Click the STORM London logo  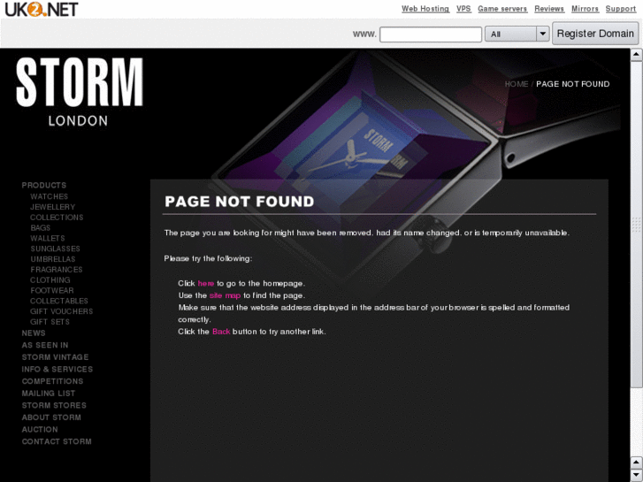pos(79,91)
